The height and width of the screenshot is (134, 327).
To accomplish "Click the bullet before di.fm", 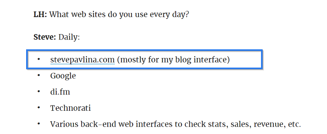I will (x=39, y=92).
